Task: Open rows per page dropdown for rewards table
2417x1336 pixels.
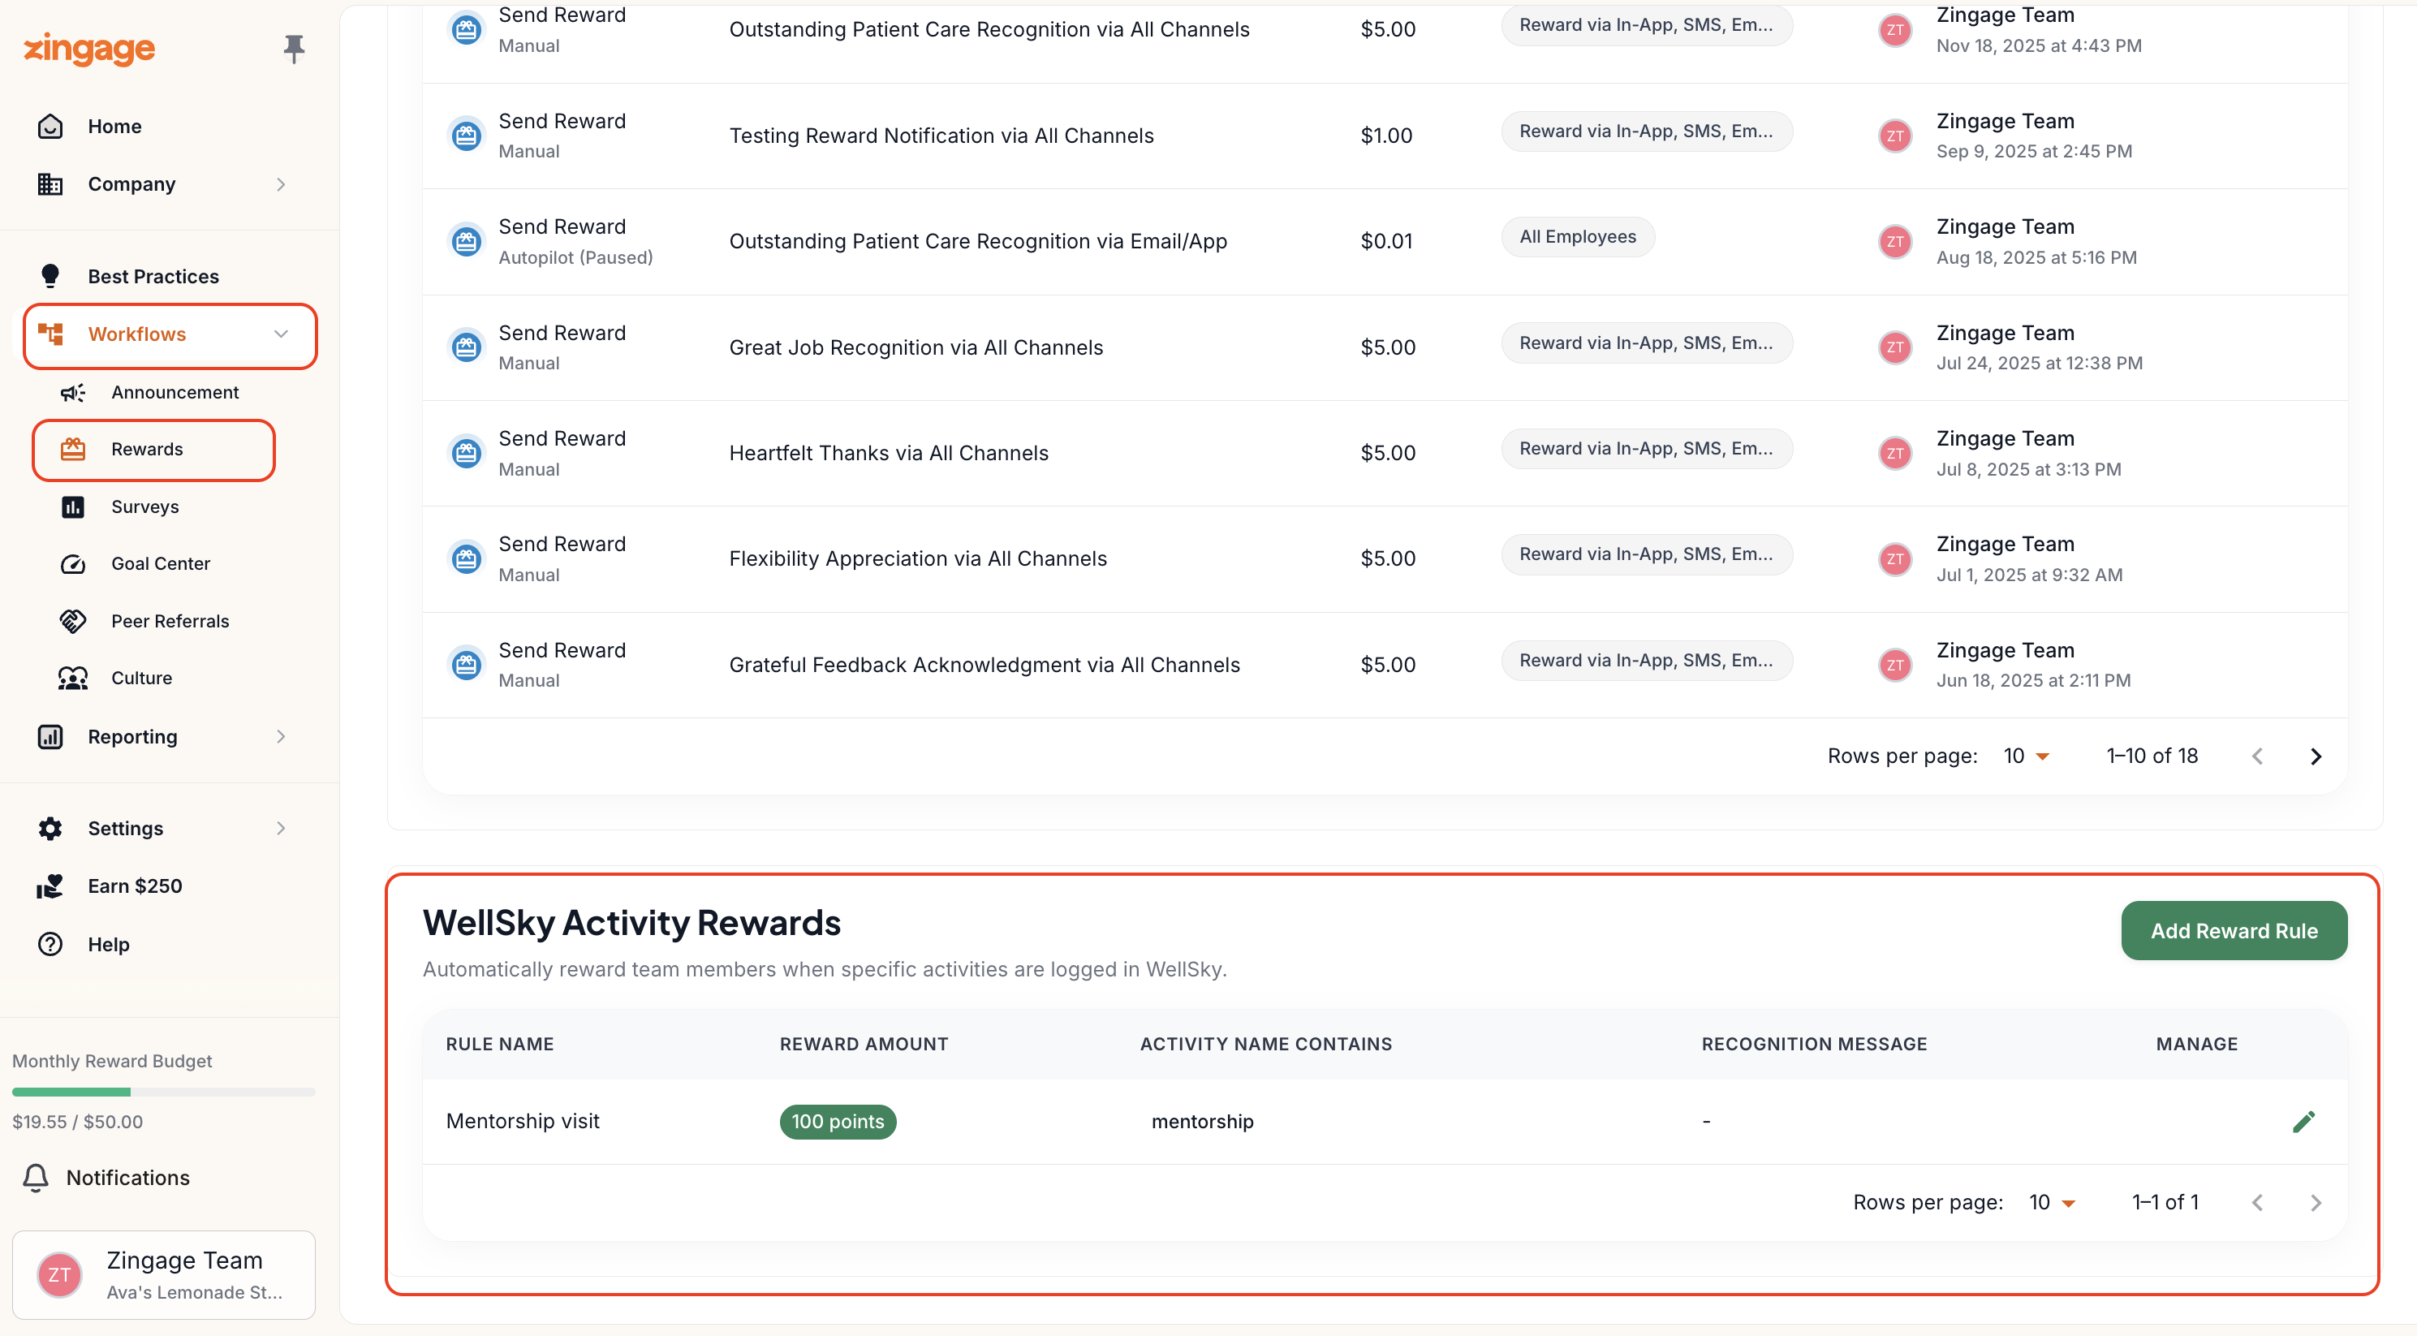Action: coord(2026,756)
